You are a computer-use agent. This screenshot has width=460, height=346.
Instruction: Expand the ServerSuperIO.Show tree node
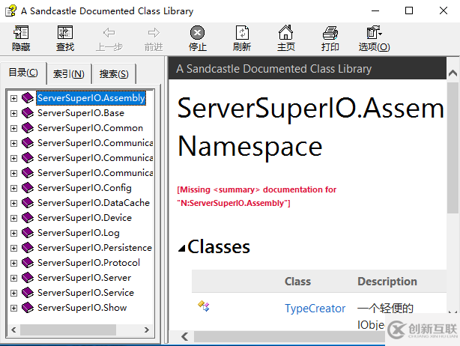click(x=13, y=308)
